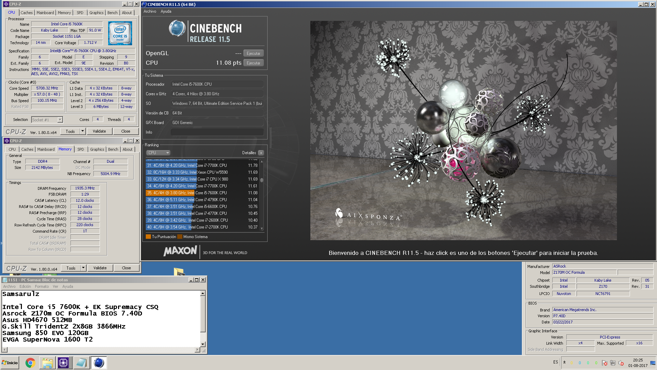The image size is (657, 370).
Task: Click the Info input field in Cinebench
Action: pyautogui.click(x=217, y=132)
